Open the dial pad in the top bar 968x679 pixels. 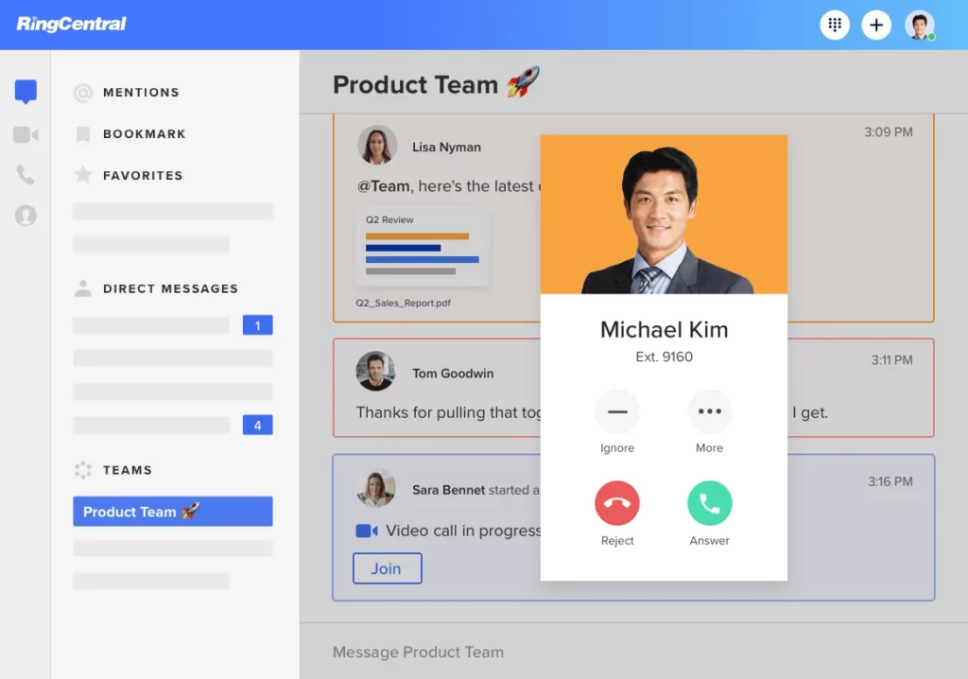835,25
